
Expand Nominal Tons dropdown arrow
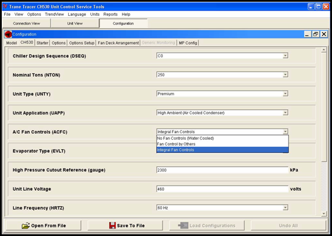coord(286,75)
